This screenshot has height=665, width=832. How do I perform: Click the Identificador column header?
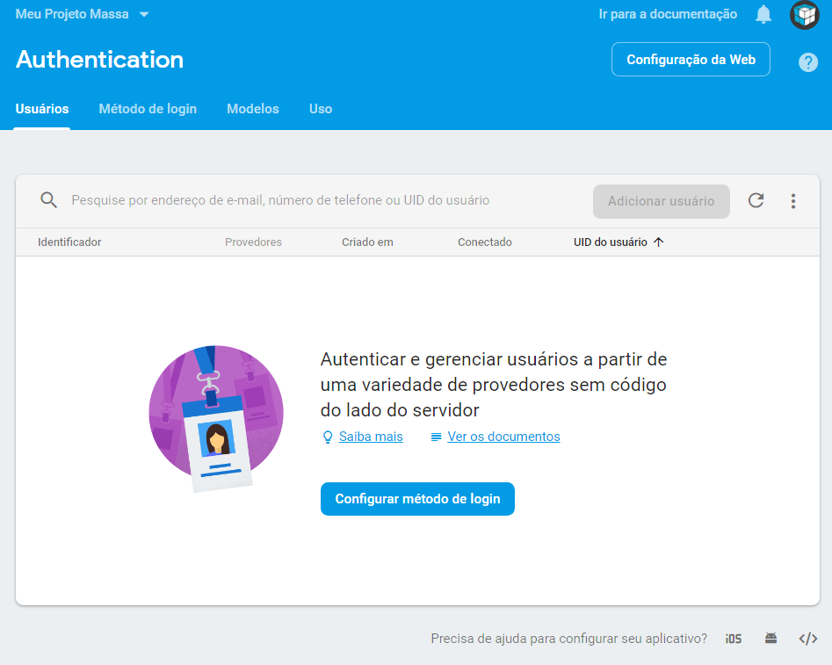coord(69,242)
